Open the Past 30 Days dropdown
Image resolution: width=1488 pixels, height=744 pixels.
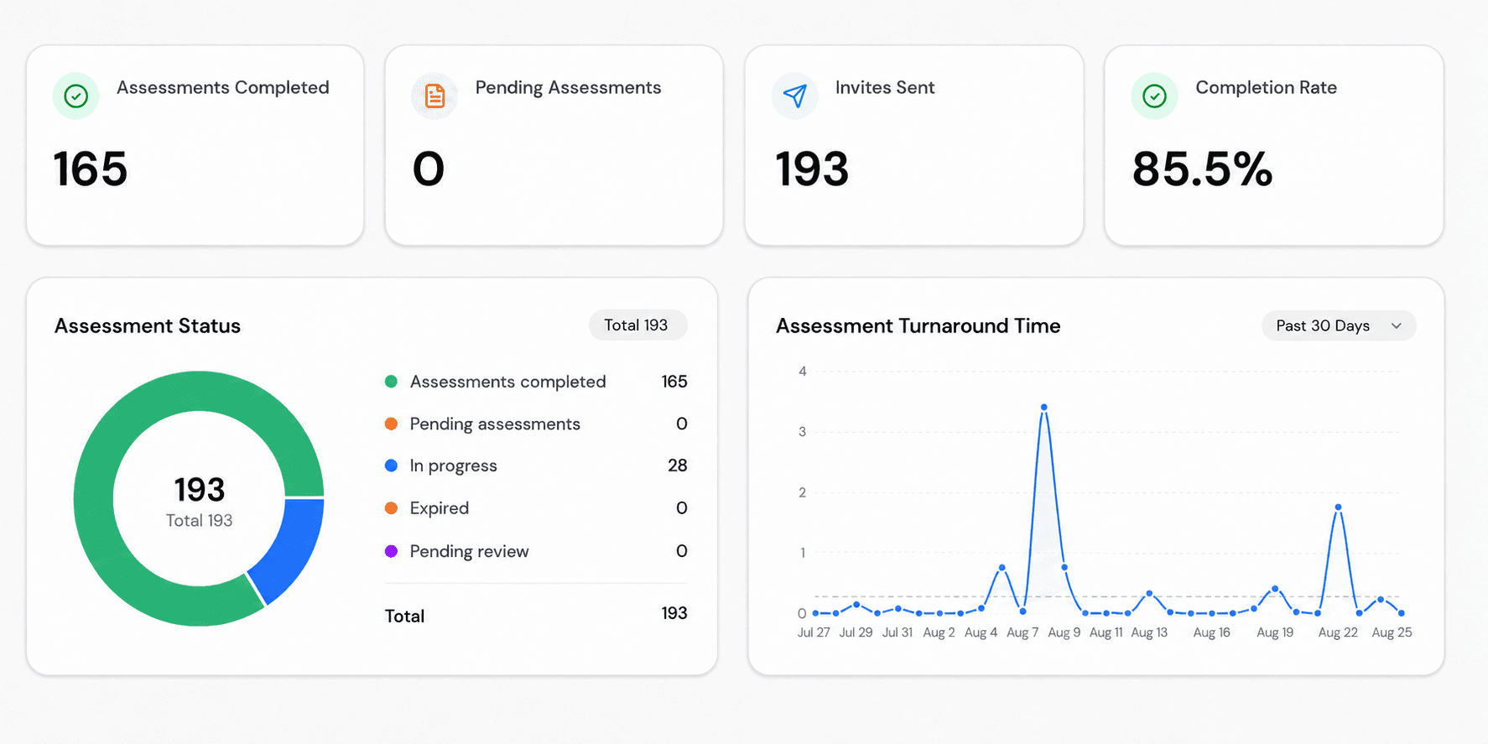click(x=1339, y=325)
